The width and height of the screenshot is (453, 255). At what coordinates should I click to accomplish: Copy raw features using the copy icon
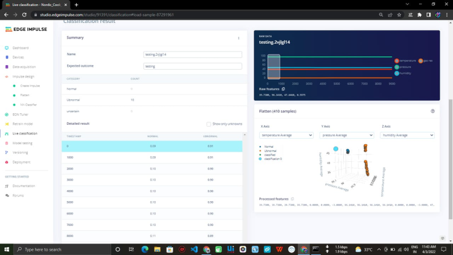point(283,89)
